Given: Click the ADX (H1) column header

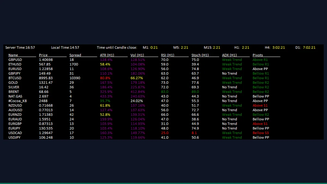Looking at the screenshot, I should pos(229,55).
